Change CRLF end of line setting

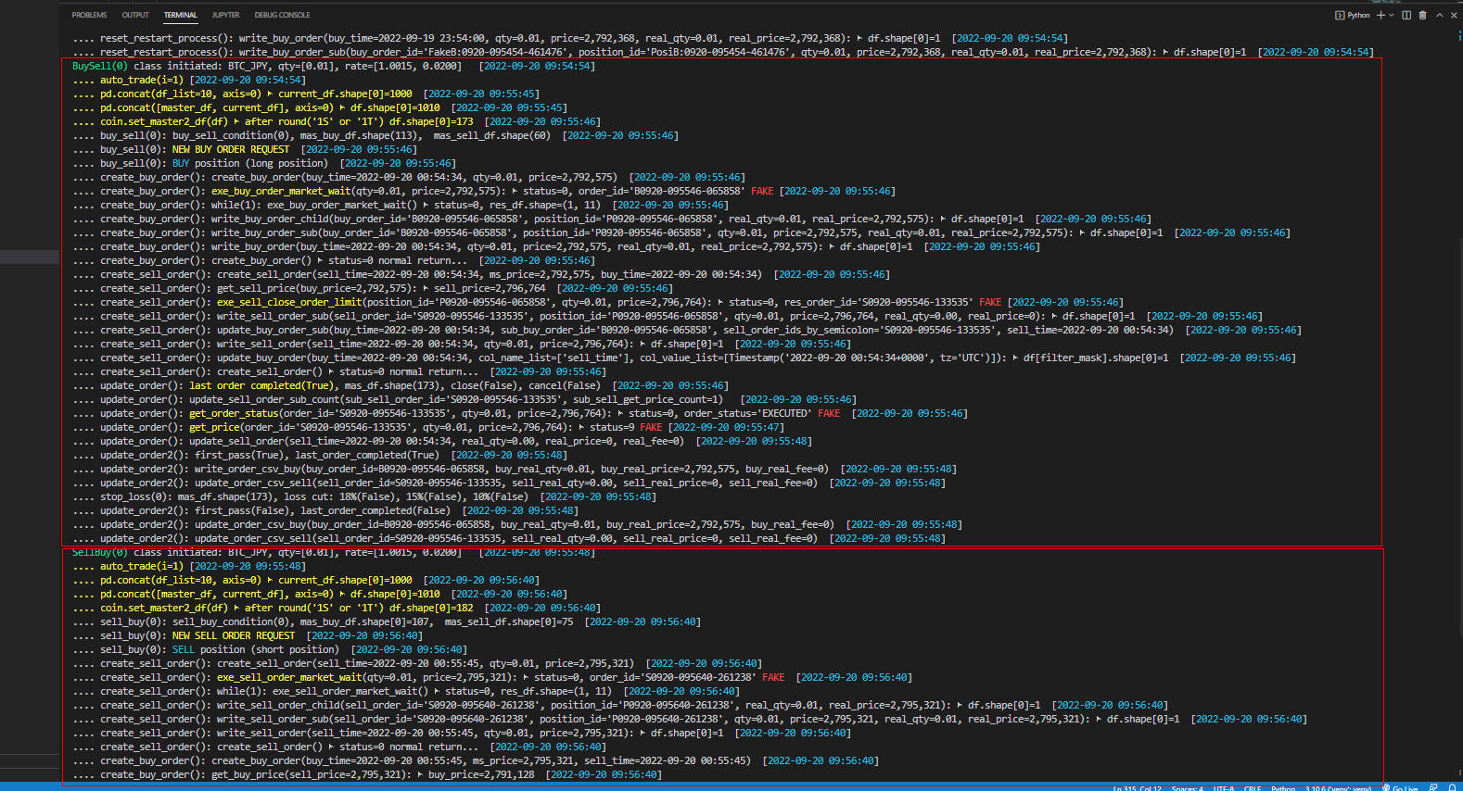pos(1252,788)
